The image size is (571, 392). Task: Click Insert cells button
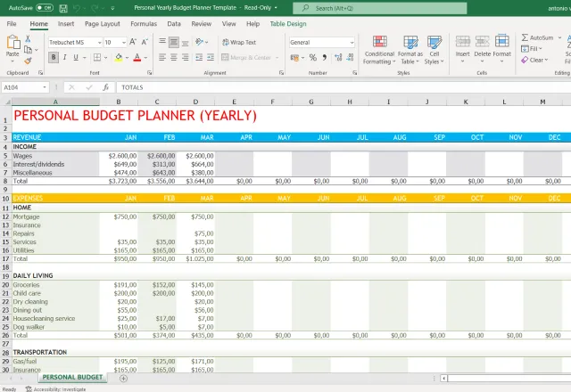click(462, 49)
